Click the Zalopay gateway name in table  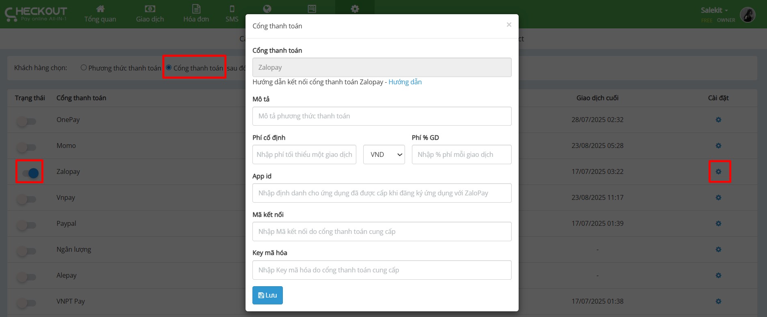[x=68, y=171]
